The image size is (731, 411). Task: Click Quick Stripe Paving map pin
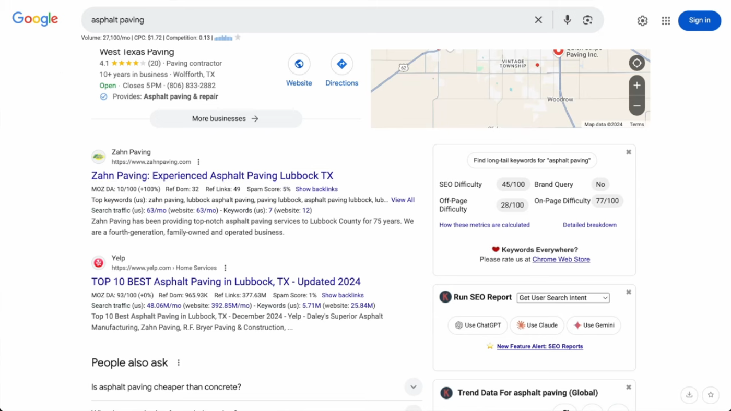[x=558, y=51]
